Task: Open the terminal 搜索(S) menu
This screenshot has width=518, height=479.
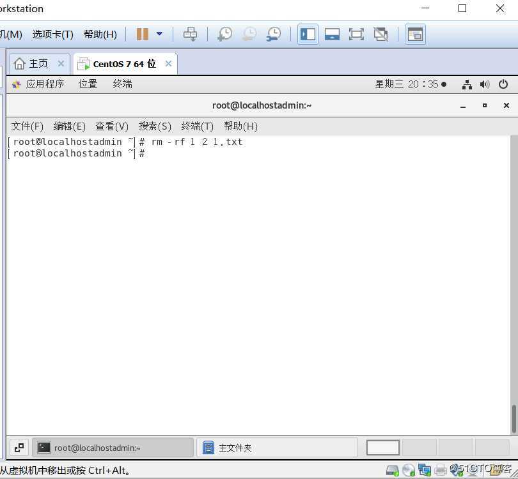Action: [155, 126]
